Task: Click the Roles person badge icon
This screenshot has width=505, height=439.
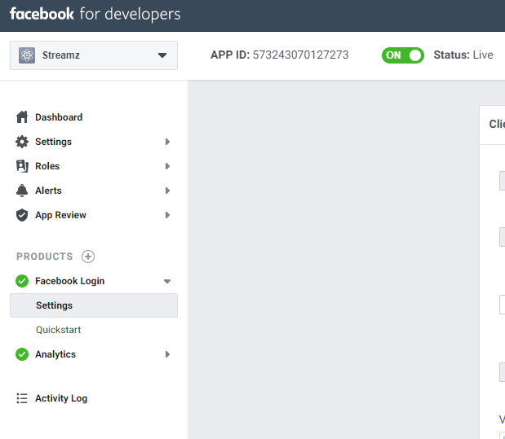Action: [22, 166]
